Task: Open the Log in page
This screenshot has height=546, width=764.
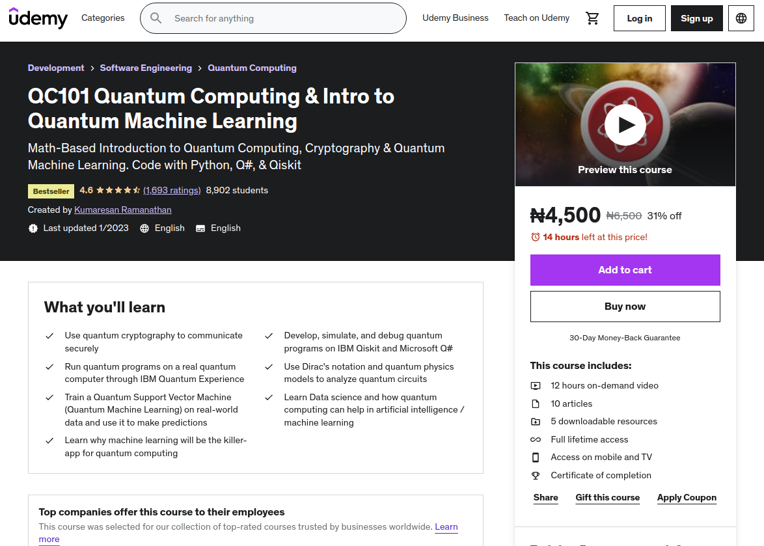Action: pos(639,18)
